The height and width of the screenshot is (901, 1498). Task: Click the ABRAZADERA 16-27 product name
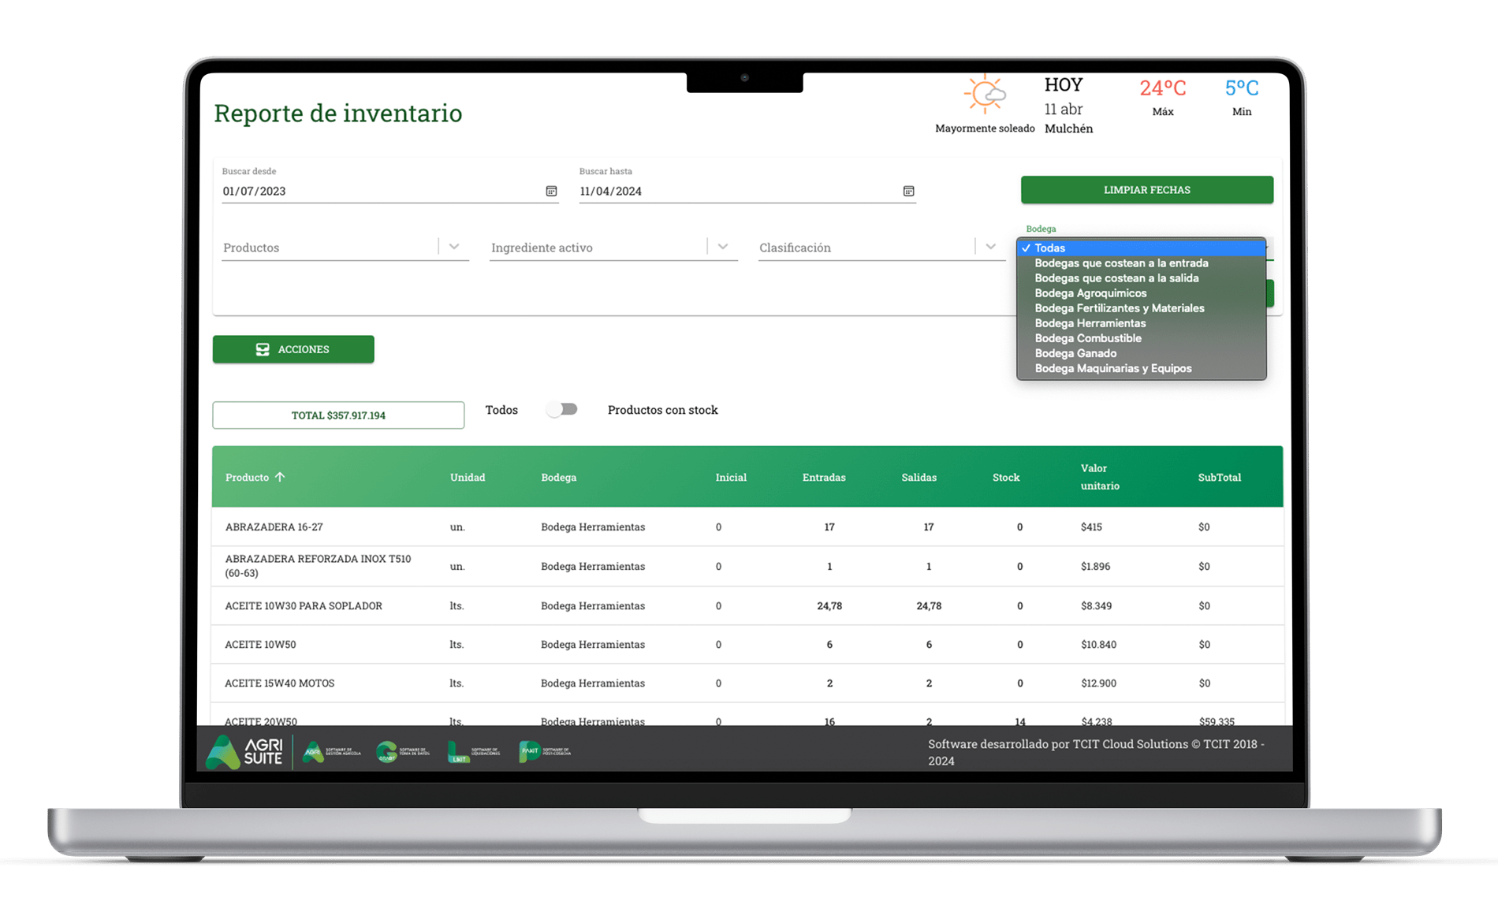tap(274, 527)
